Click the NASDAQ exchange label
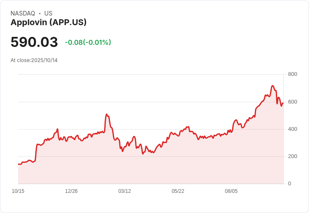The width and height of the screenshot is (309, 213). point(23,13)
